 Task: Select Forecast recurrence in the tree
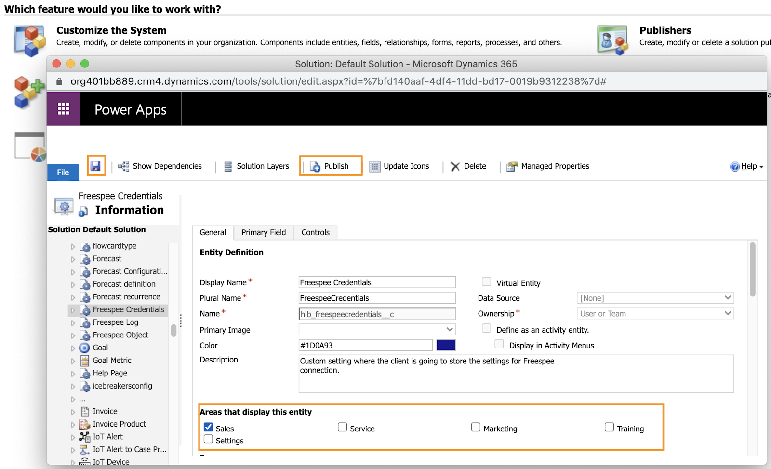(x=126, y=297)
